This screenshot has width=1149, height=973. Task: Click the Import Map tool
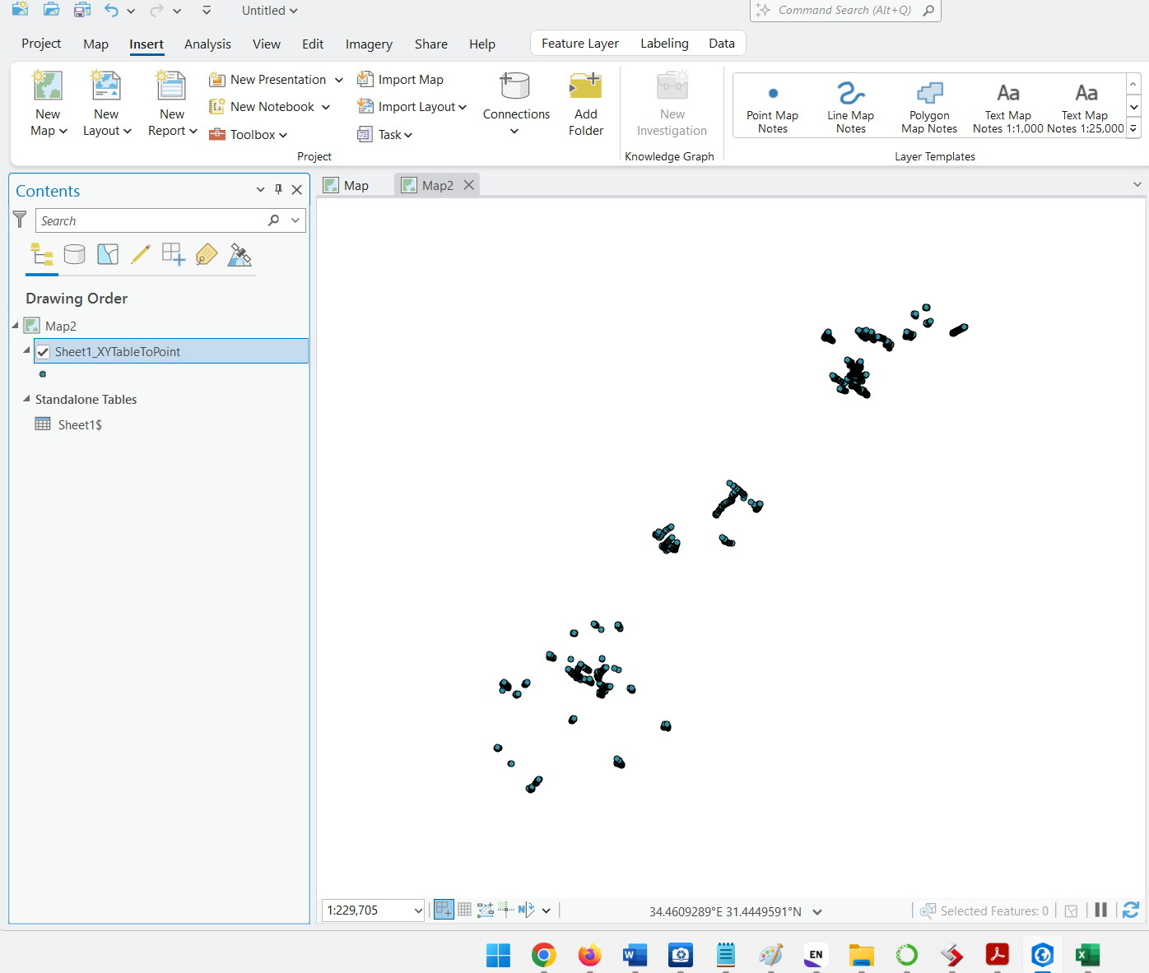click(401, 79)
